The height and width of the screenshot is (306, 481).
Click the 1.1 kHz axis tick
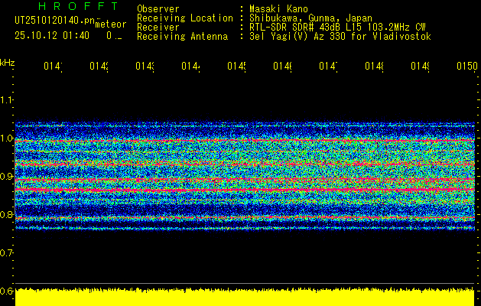click(x=7, y=100)
